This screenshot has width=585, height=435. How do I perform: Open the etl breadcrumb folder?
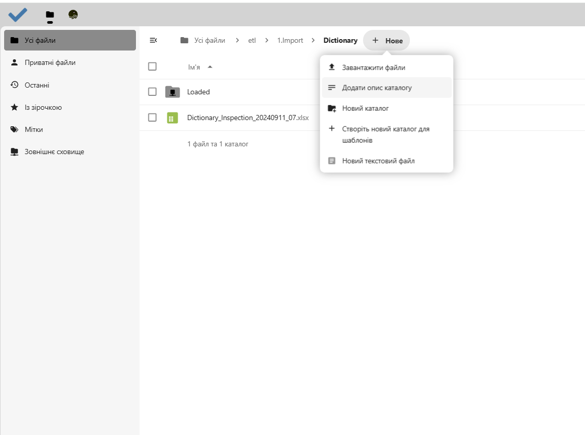[x=252, y=40]
